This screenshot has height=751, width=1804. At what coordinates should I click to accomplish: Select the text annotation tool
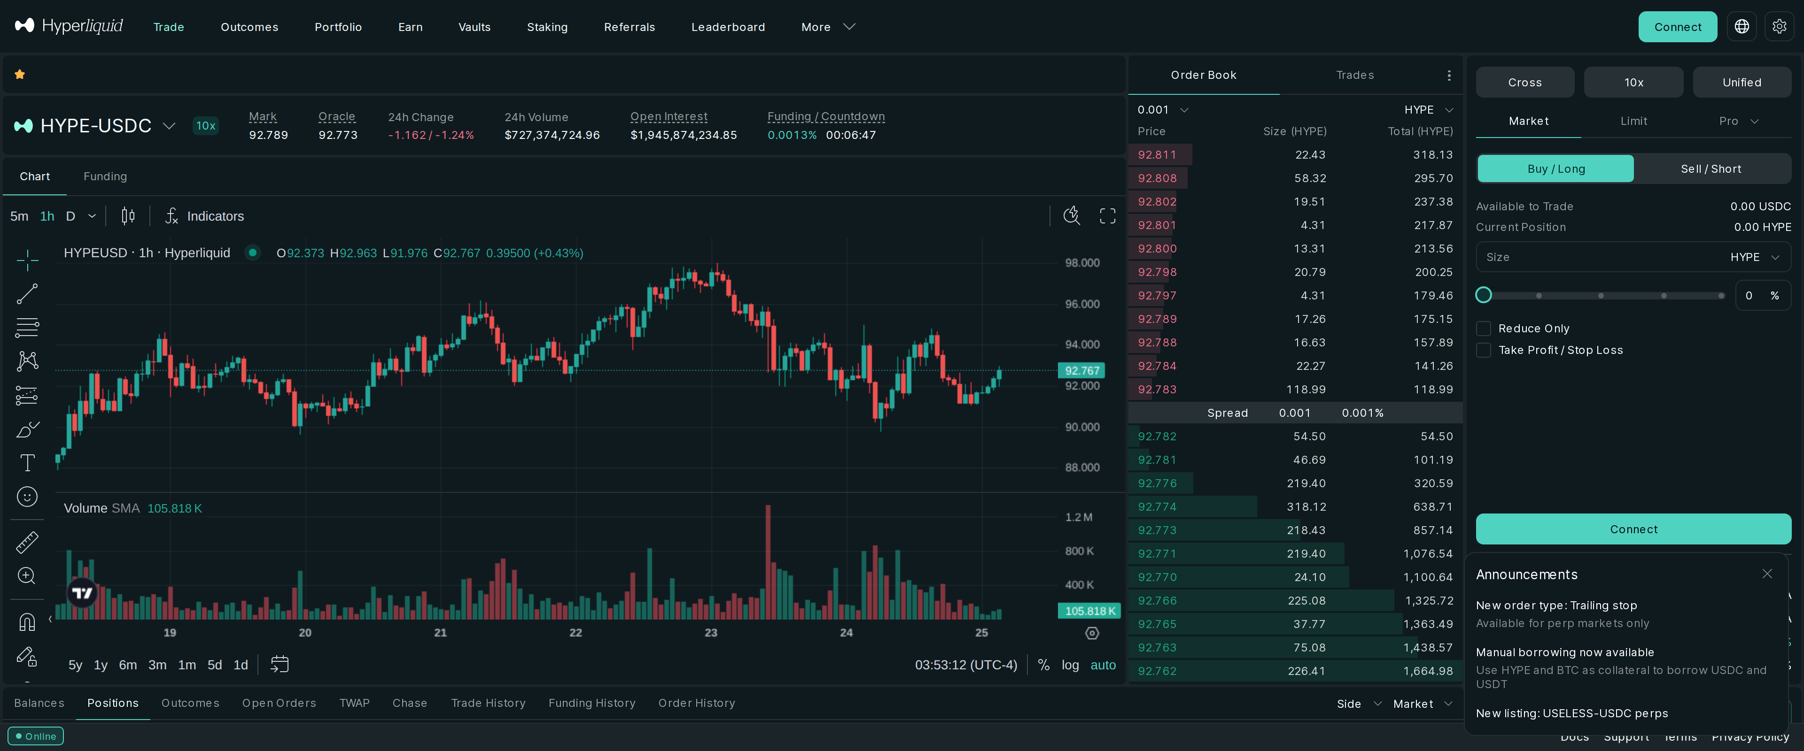point(27,463)
